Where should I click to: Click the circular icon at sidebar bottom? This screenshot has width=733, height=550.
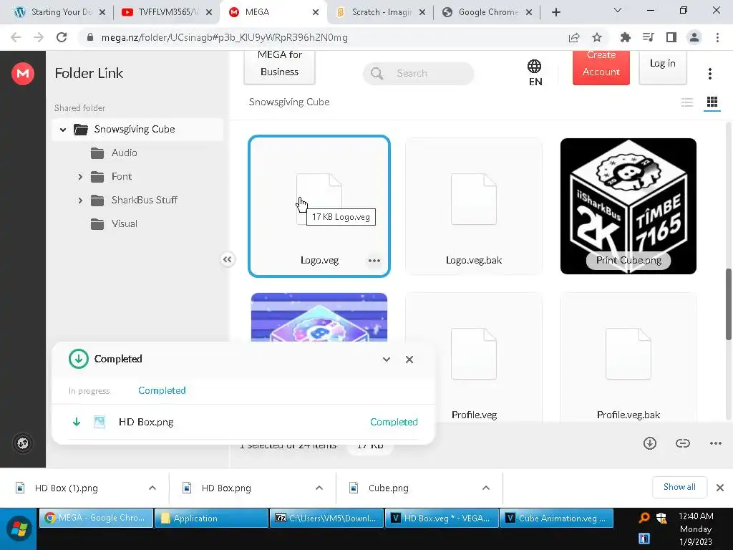(22, 443)
